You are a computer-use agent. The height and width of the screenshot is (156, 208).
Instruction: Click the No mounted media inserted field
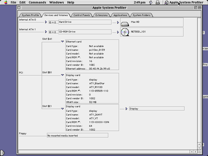(77, 135)
